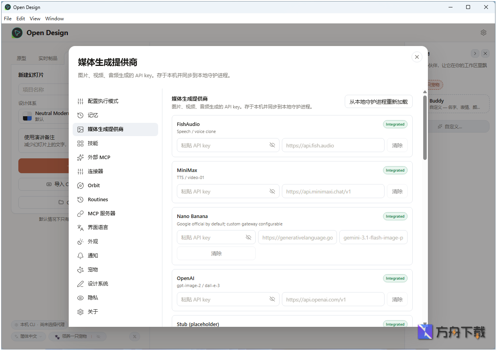Click the chevron arrow in pet panel
The image size is (497, 351).
pyautogui.click(x=475, y=53)
